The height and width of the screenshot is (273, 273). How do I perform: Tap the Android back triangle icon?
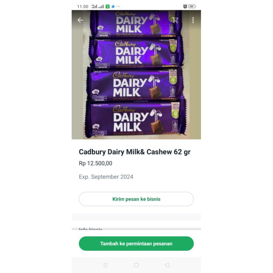point(167,265)
